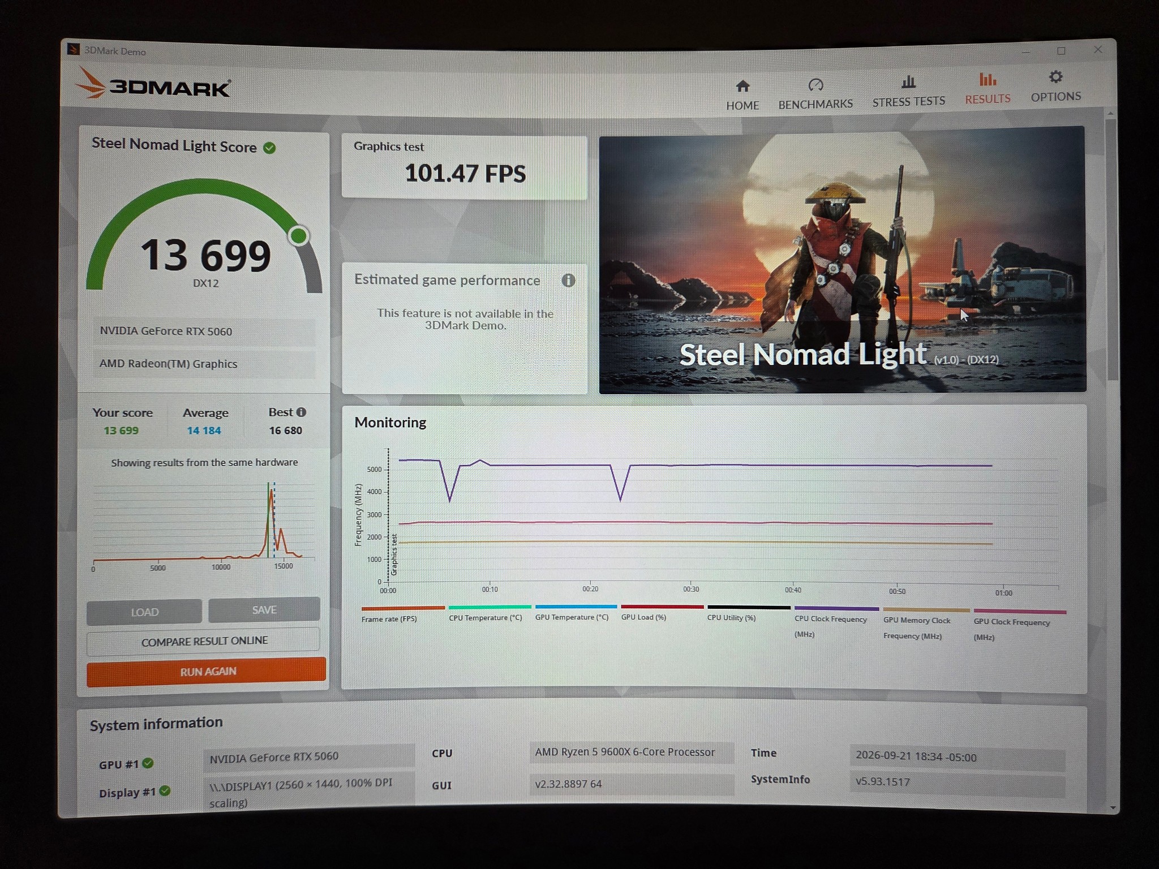Click the green check beside Display #1
The image size is (1159, 869).
(x=165, y=791)
